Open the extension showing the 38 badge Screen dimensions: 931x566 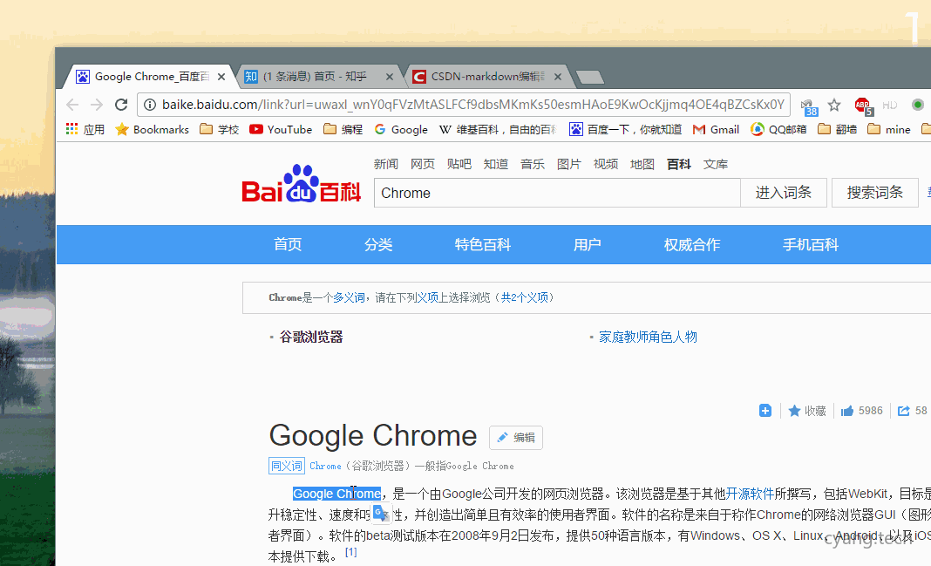(x=806, y=104)
